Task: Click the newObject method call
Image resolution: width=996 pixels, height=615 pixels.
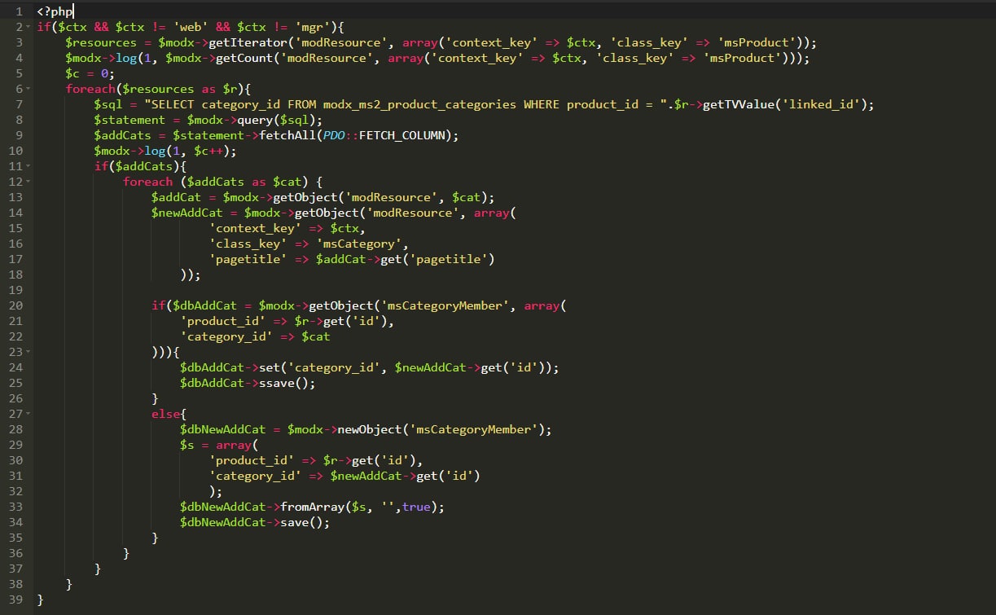Action: (370, 429)
